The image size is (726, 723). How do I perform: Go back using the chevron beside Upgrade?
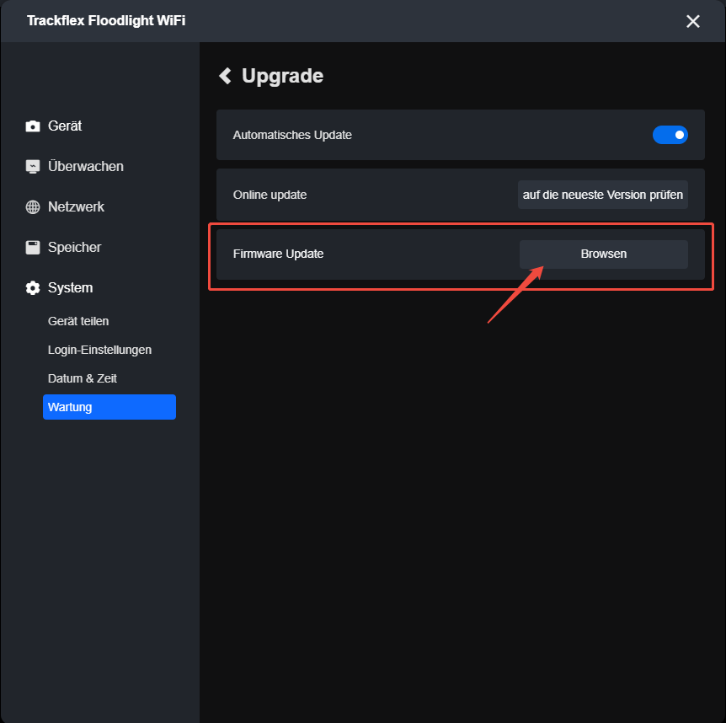[x=225, y=76]
